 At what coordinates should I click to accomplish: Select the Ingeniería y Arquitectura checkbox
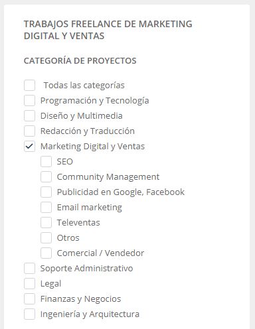(x=29, y=314)
